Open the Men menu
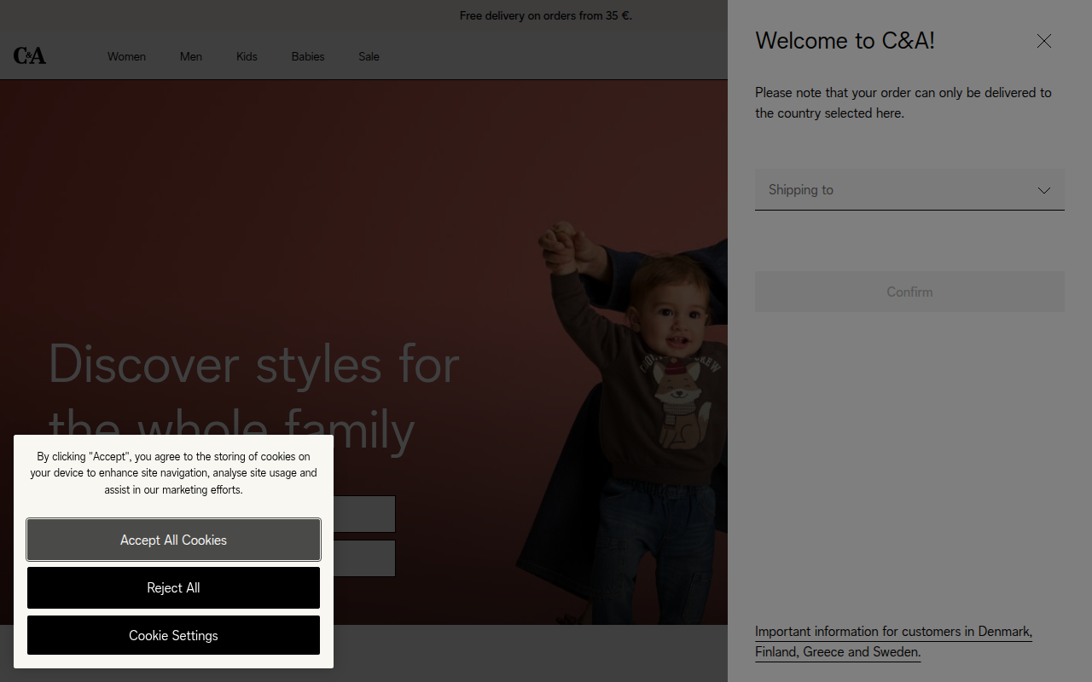Viewport: 1092px width, 682px height. click(191, 56)
